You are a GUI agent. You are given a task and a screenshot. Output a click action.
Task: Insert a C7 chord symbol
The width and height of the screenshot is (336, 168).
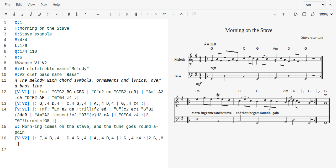click(x=194, y=14)
